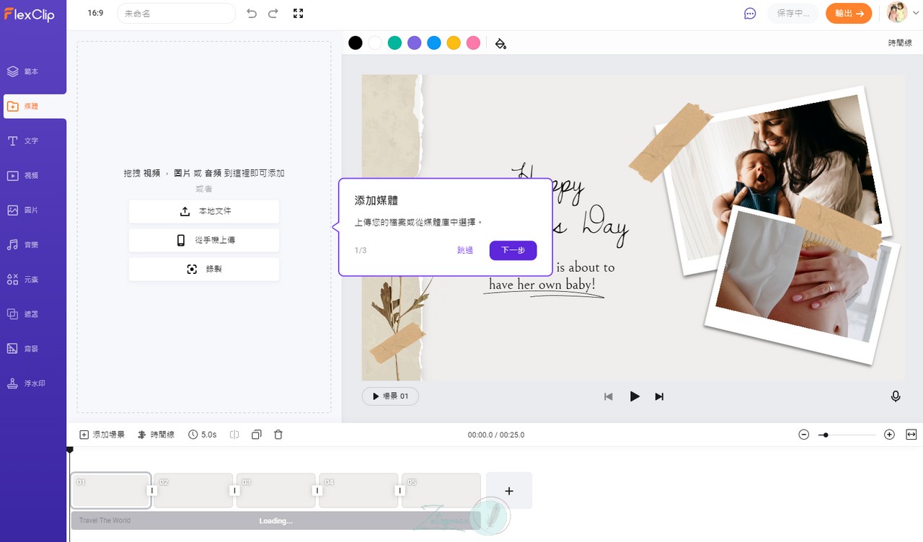Click the timeline zoom slider

point(847,435)
